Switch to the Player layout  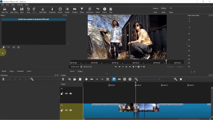[171, 12]
